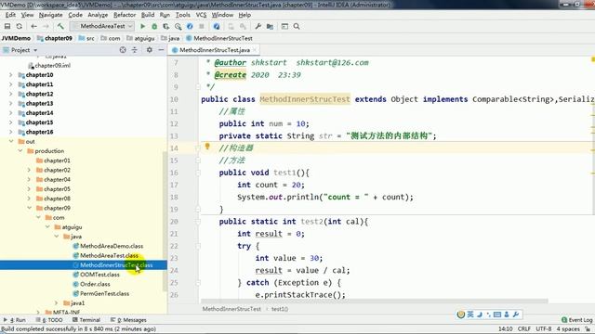Click the Save All toolbar icon
The width and height of the screenshot is (595, 334).
click(7, 27)
